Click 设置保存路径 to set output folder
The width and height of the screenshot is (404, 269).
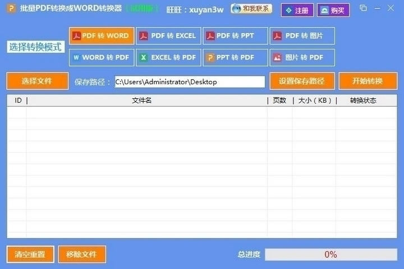[x=302, y=81]
